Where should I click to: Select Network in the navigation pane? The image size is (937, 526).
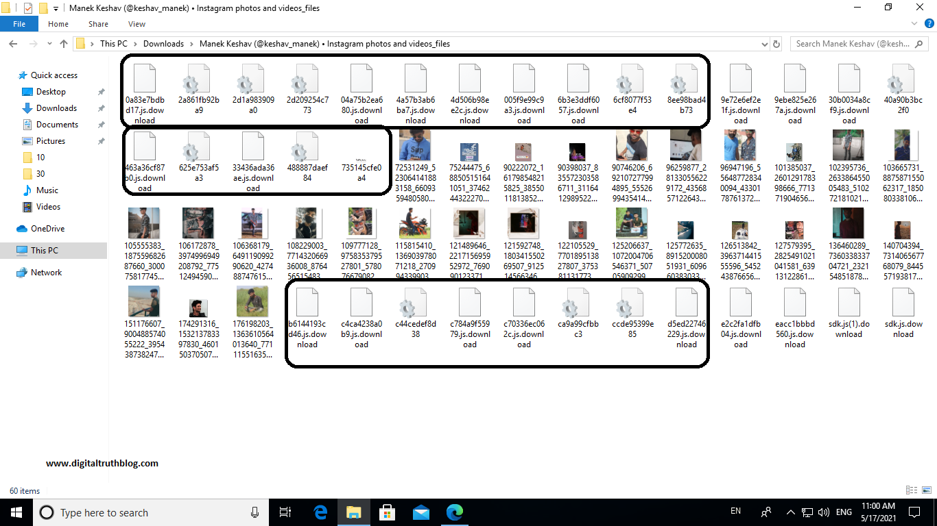tap(46, 273)
